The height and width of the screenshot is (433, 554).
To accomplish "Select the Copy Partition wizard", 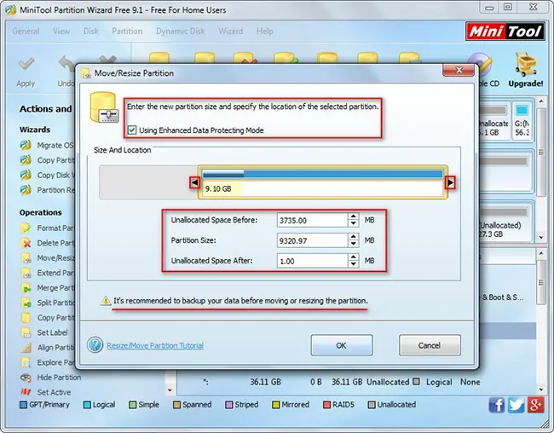I will pyautogui.click(x=47, y=160).
